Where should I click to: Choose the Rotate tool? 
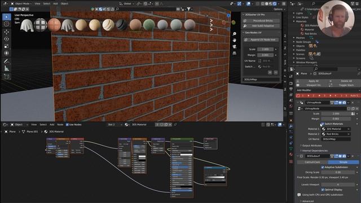click(x=6, y=39)
